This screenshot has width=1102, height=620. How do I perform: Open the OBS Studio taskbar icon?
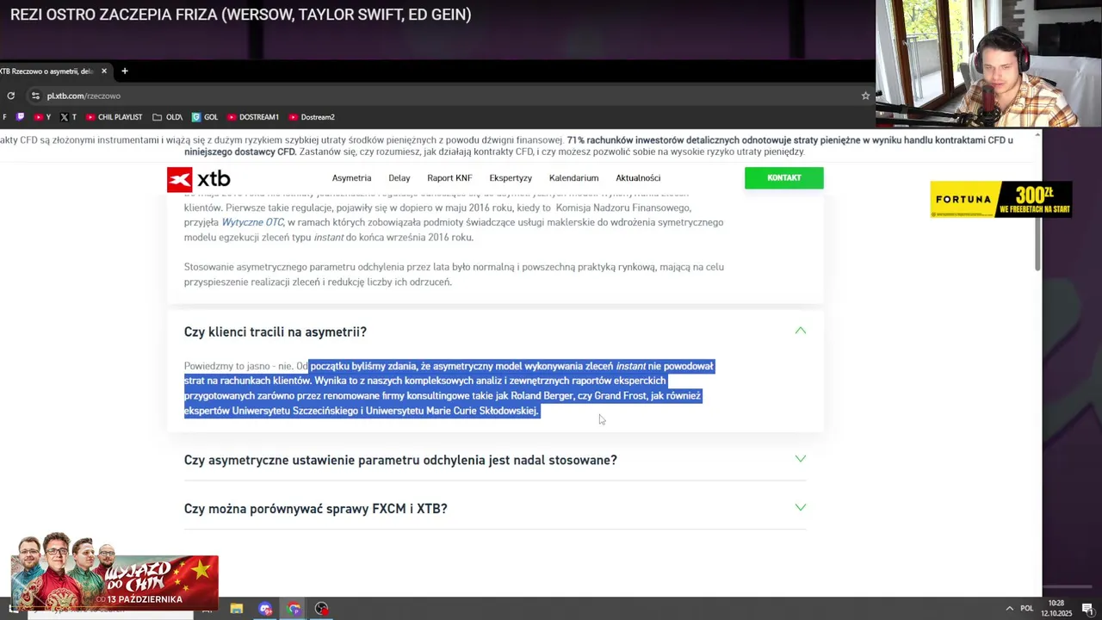(x=322, y=609)
